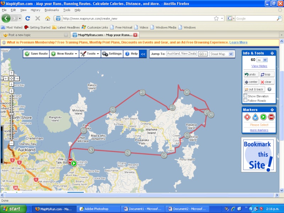The image size is (284, 213).
Task: Open the Bookmarks menu
Action: 52,10
